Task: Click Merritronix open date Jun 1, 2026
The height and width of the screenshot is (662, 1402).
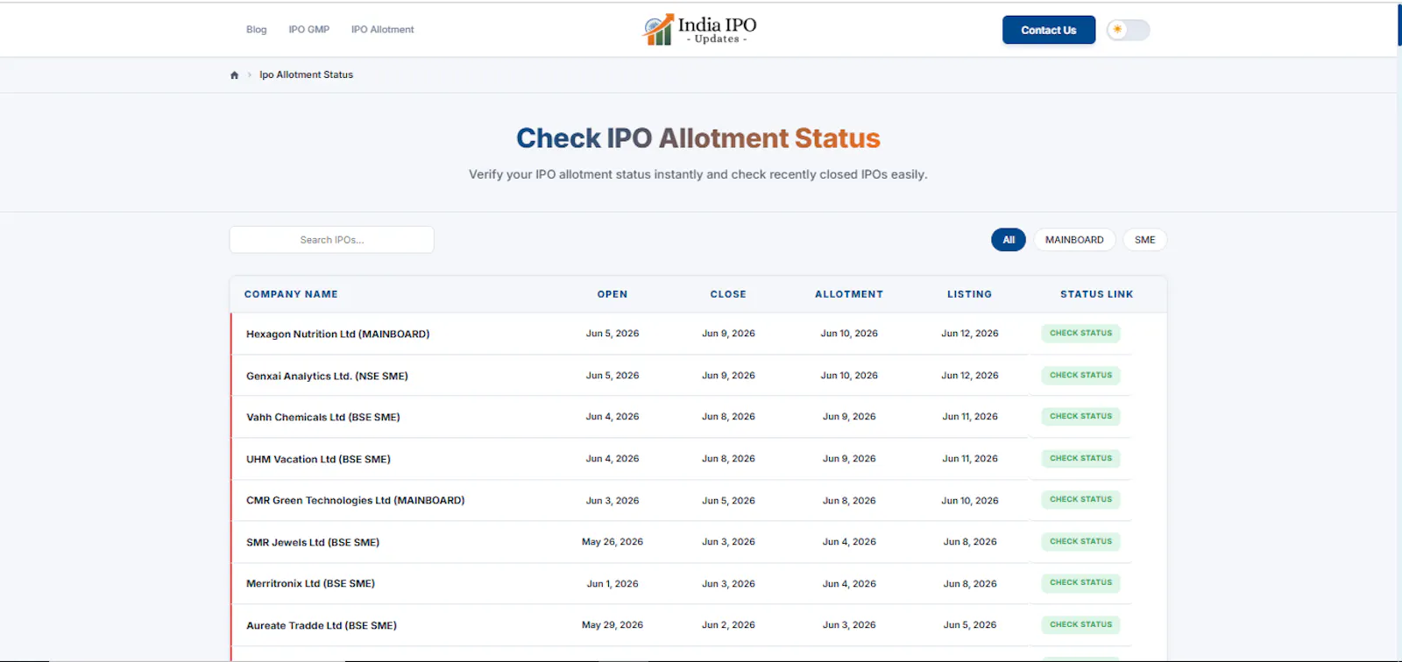Action: click(x=612, y=584)
